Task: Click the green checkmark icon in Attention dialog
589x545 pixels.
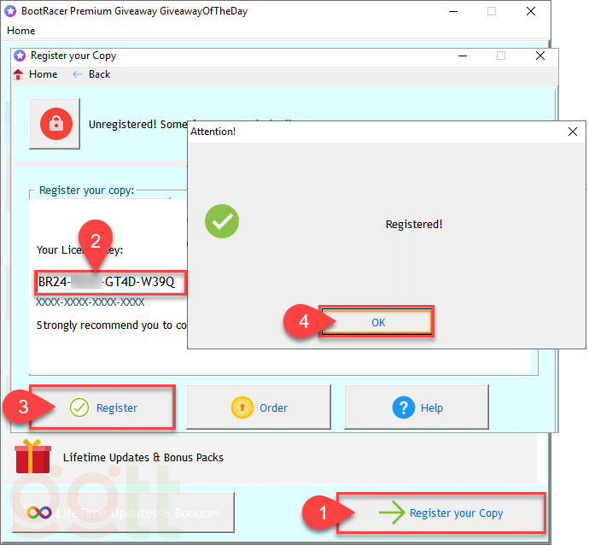Action: coord(222,224)
